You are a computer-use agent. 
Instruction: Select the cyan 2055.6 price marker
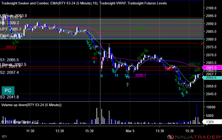pos(212,77)
